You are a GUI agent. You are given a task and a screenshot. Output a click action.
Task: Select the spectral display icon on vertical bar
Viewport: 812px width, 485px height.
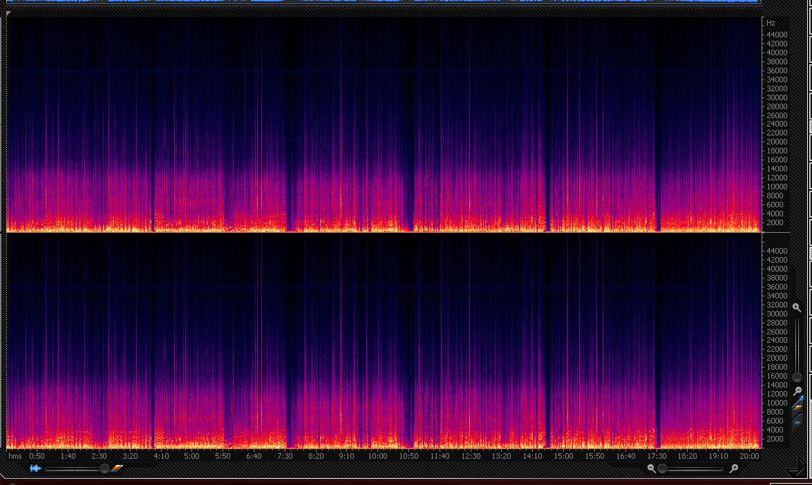(x=798, y=406)
